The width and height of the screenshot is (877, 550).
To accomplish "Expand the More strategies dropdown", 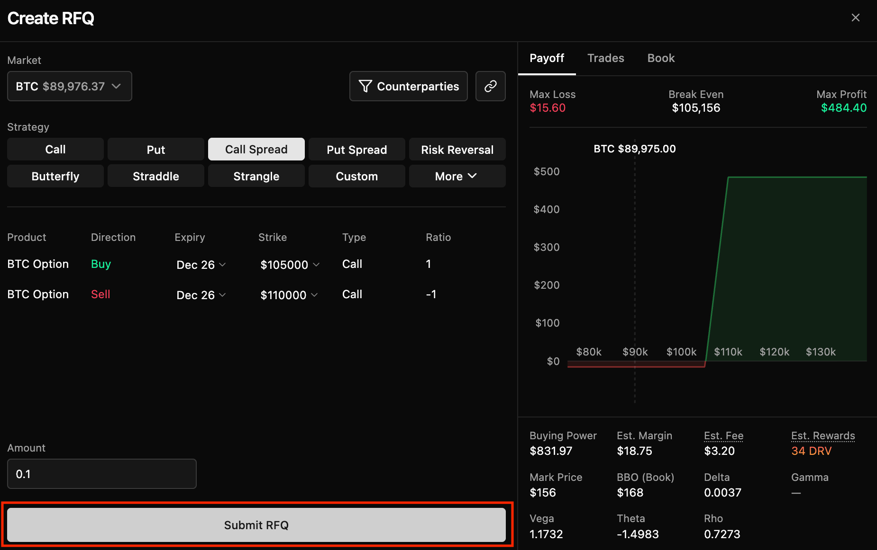I will (x=457, y=176).
